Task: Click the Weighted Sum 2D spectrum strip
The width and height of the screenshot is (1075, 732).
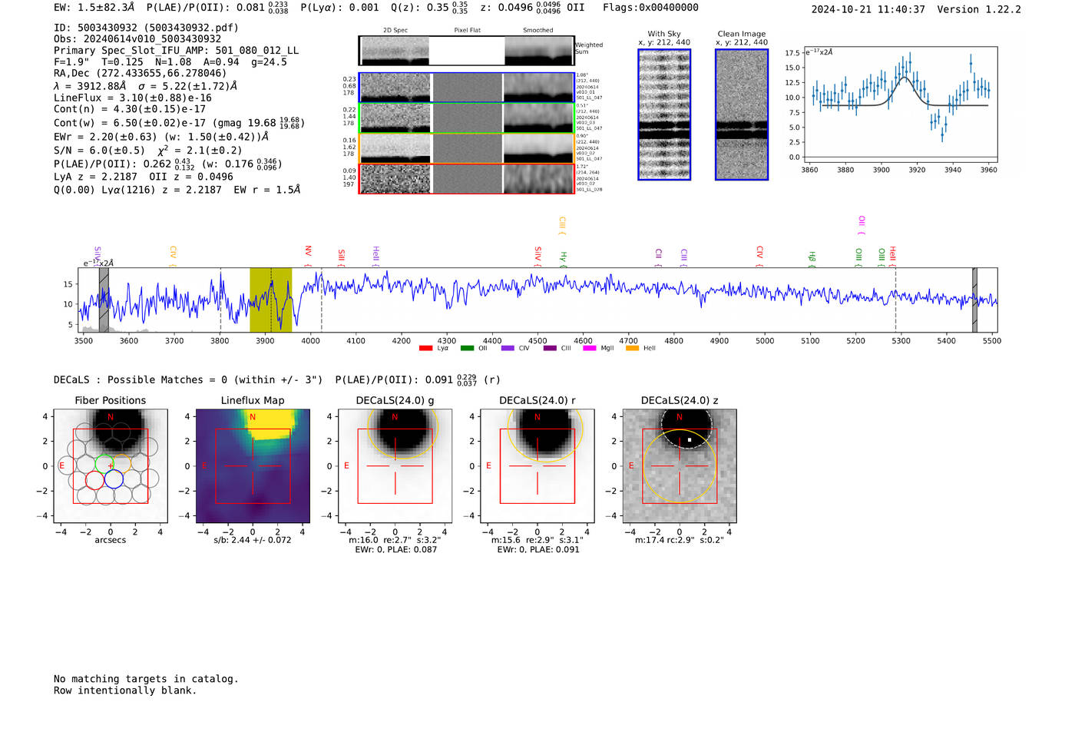Action: point(467,51)
